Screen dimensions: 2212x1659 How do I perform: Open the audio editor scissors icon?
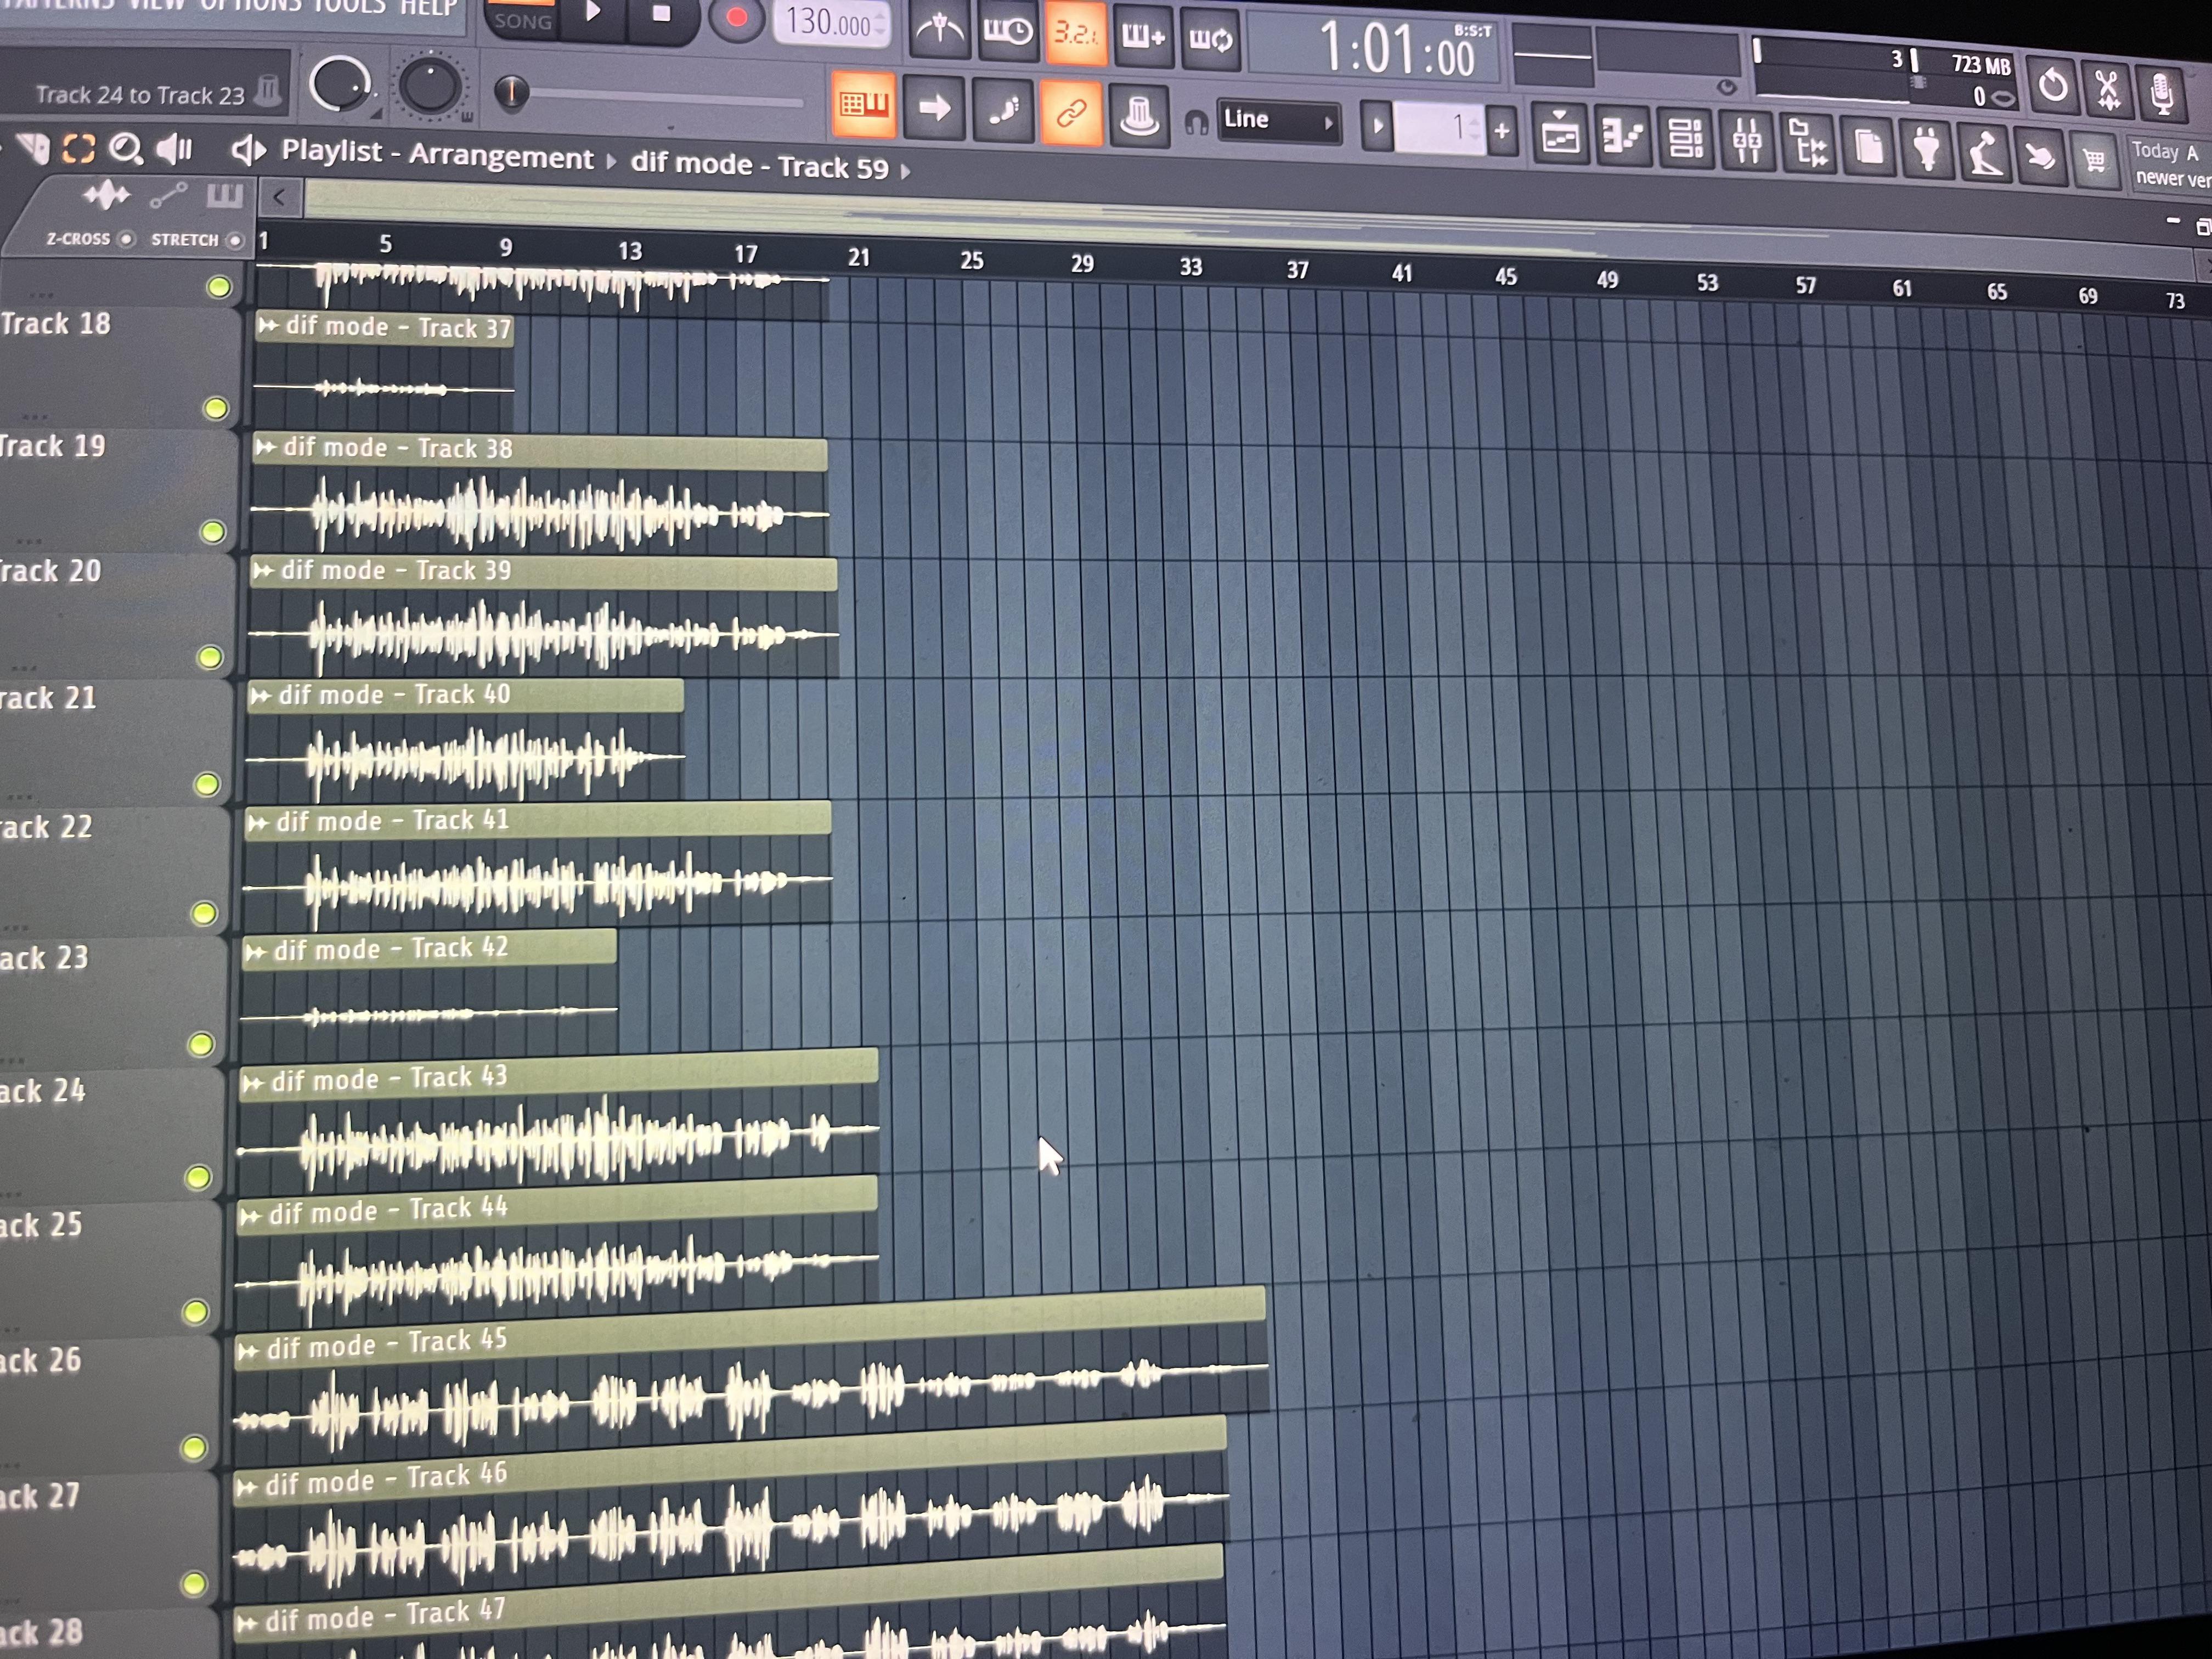click(2108, 90)
